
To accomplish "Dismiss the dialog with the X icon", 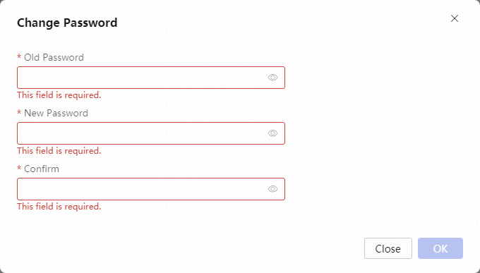I will pos(455,18).
